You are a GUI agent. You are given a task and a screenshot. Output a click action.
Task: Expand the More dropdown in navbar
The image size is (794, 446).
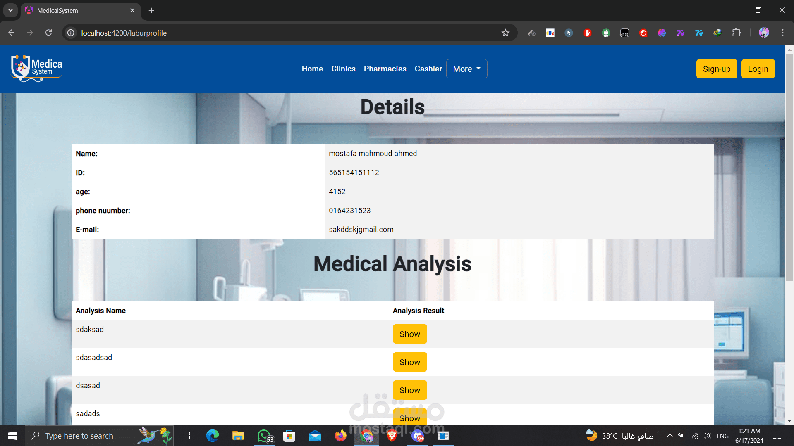tap(466, 69)
